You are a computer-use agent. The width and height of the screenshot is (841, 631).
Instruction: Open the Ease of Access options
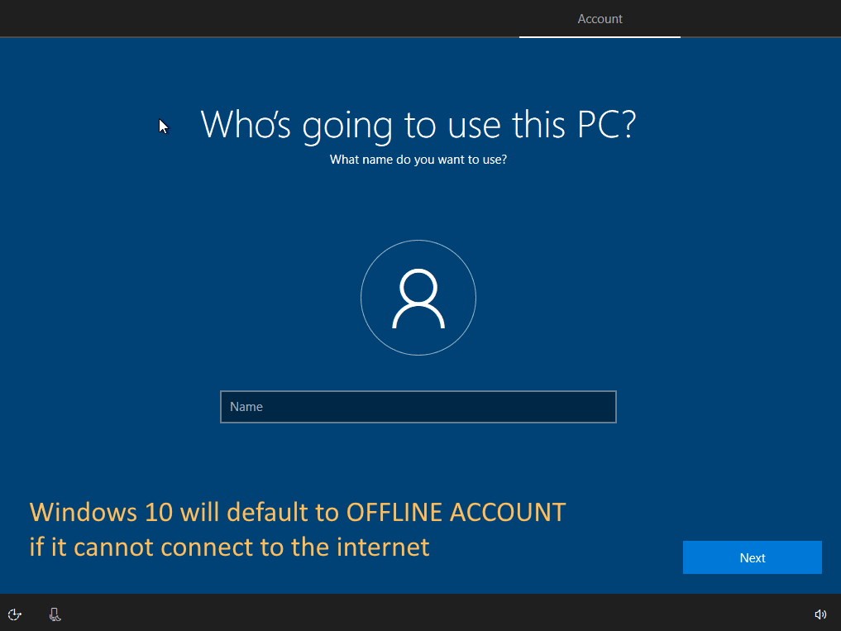pos(15,614)
